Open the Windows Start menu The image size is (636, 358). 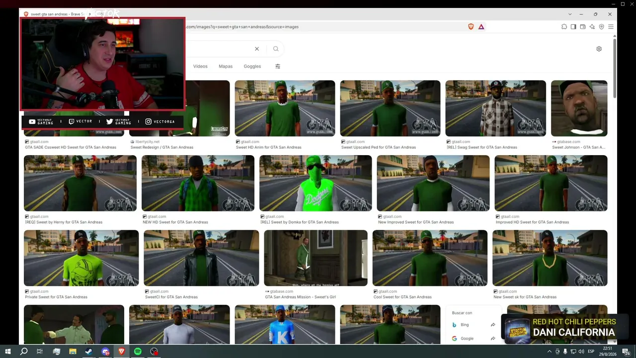click(7, 352)
